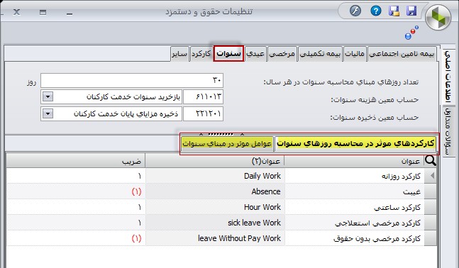Select the عوامل موثر در مبنای سنوات sub-tab
The width and height of the screenshot is (459, 268).
tap(227, 144)
